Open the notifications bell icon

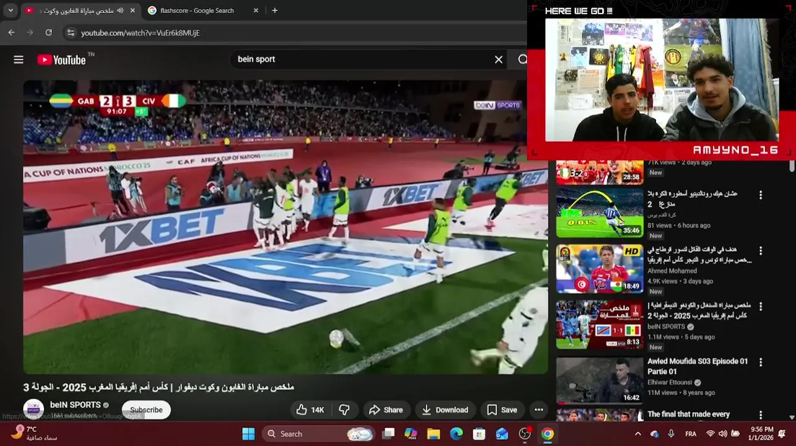pyautogui.click(x=782, y=434)
